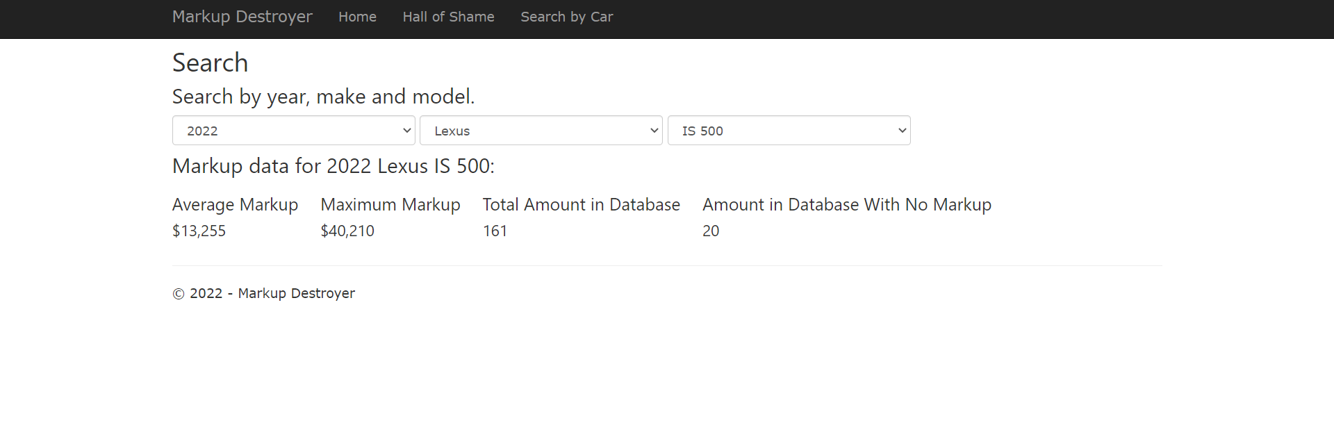1334x446 pixels.
Task: Click the Markup data for 2022 Lexus heading
Action: [x=333, y=167]
